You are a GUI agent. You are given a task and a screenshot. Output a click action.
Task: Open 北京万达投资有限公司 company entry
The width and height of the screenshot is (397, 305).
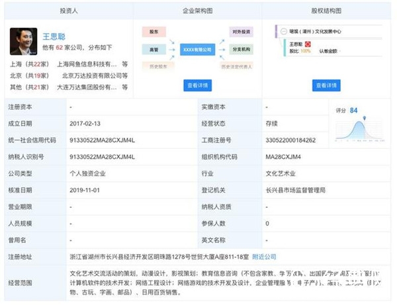pos(92,75)
